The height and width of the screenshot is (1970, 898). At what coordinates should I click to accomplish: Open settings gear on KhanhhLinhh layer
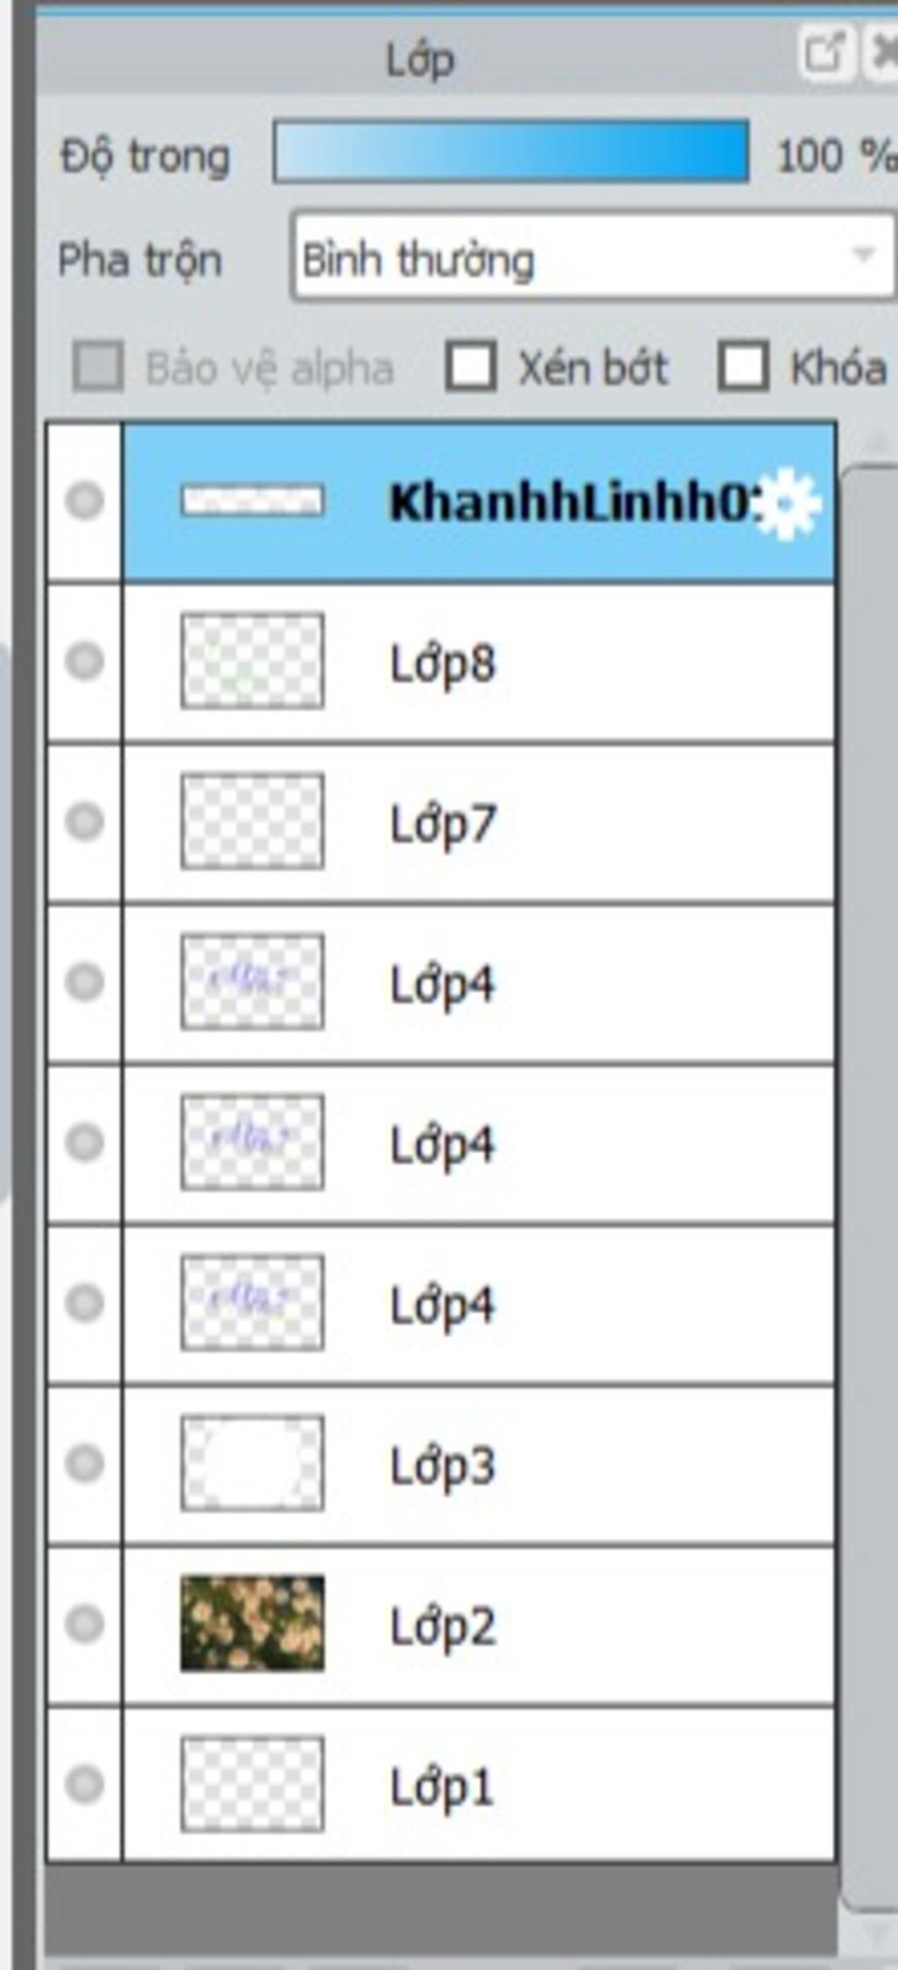[788, 503]
